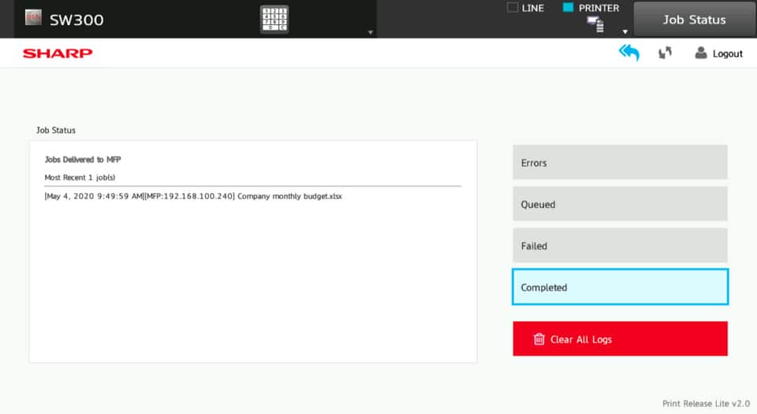Click the refresh sync arrows icon
Screen dimensions: 757x414
pyautogui.click(x=665, y=54)
